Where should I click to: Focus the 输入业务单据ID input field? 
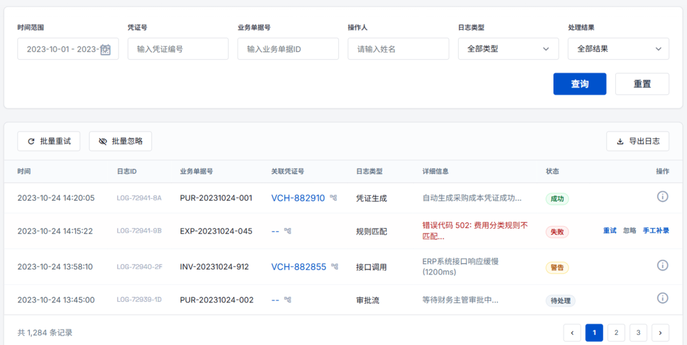[288, 48]
